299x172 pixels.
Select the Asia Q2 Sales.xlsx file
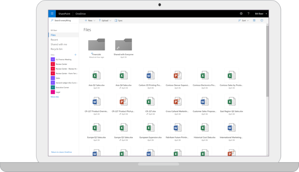click(x=96, y=75)
